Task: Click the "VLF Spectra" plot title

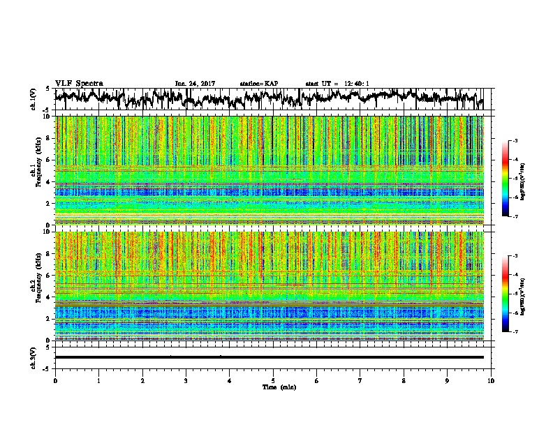Action: pos(79,84)
